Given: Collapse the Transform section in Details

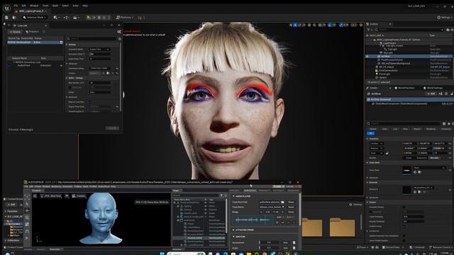Looking at the screenshot, I should [x=367, y=139].
